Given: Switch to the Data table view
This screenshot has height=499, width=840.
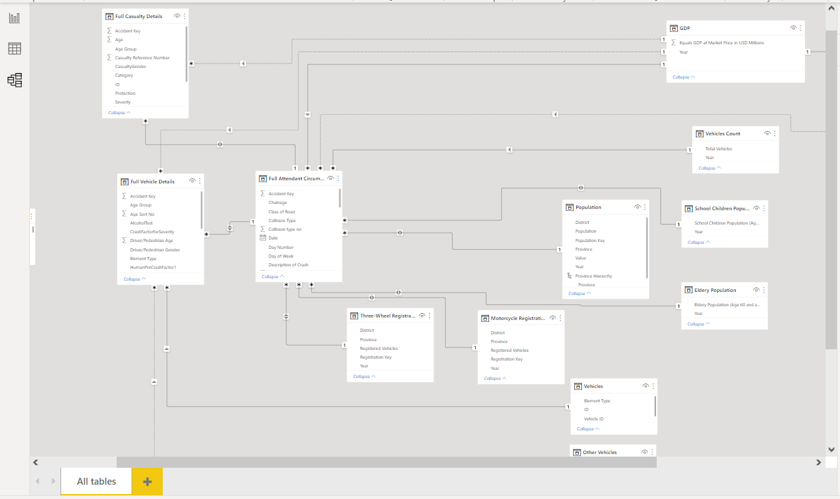Looking at the screenshot, I should (14, 49).
